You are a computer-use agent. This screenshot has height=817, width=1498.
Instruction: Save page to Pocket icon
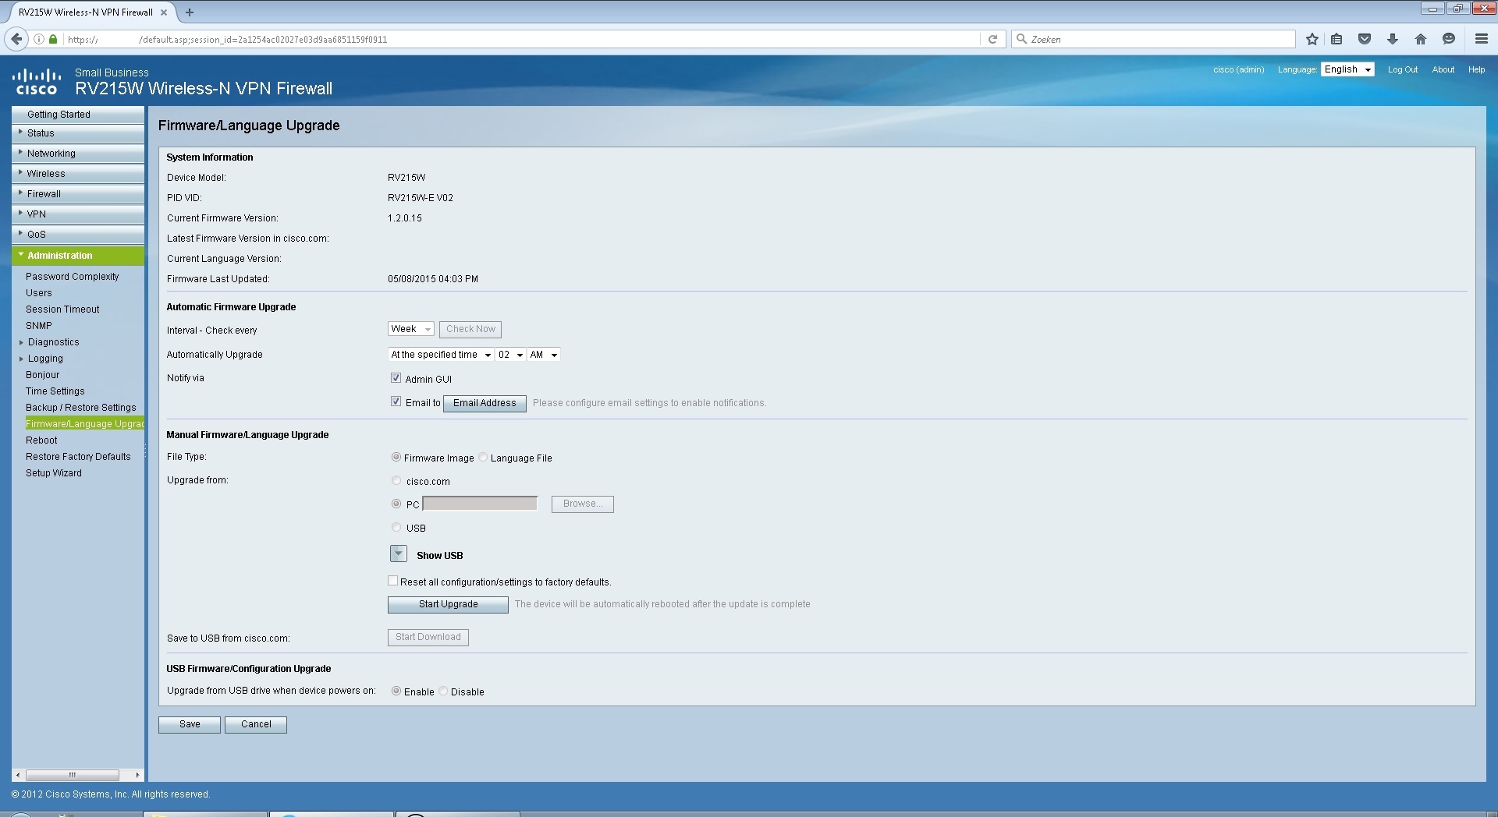click(x=1365, y=39)
